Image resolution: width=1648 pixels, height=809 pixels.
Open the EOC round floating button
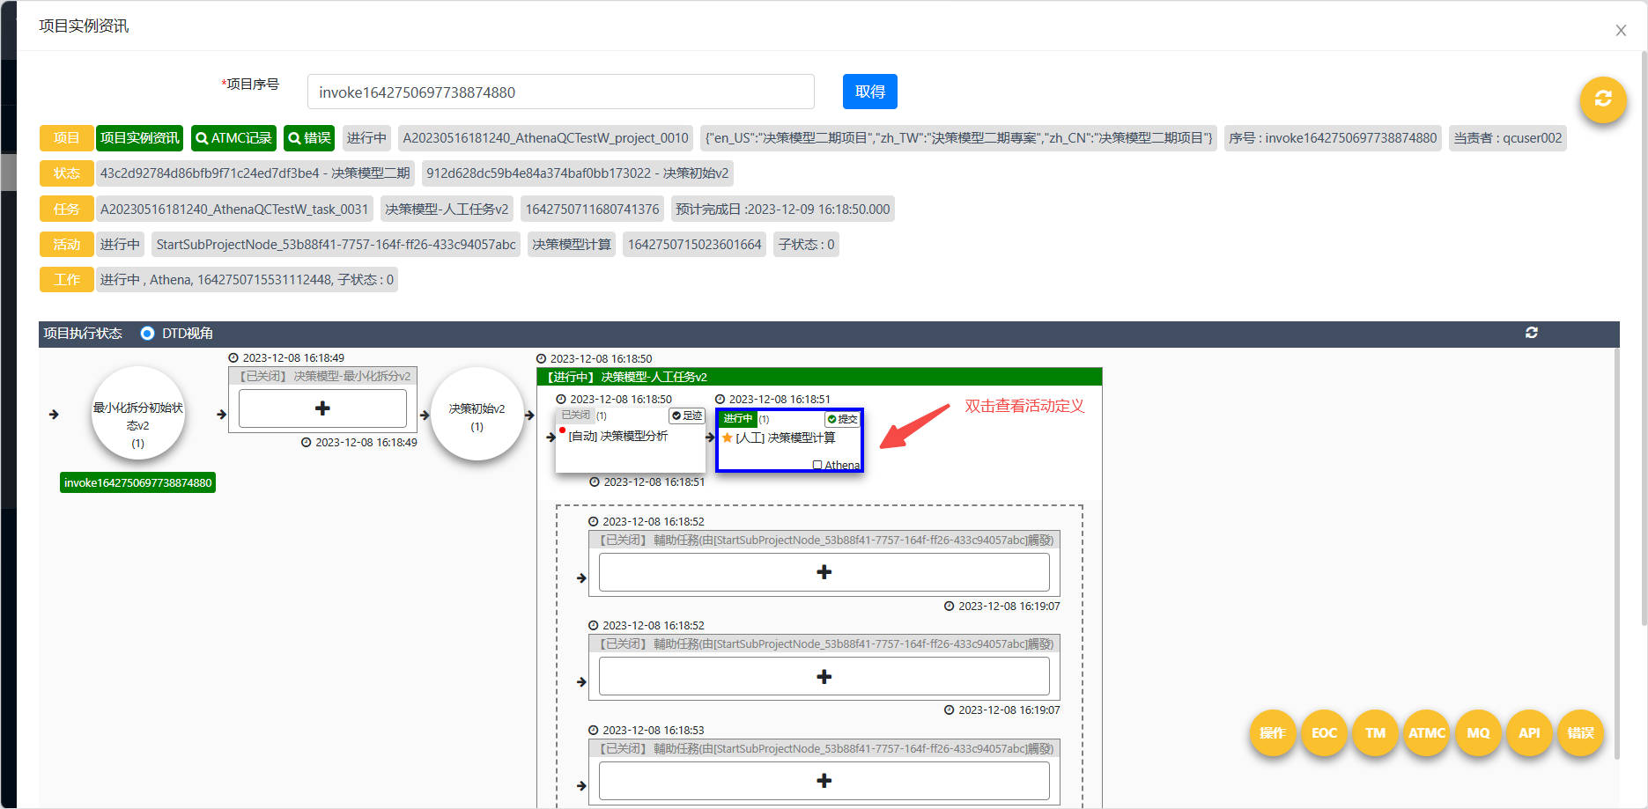(x=1324, y=732)
